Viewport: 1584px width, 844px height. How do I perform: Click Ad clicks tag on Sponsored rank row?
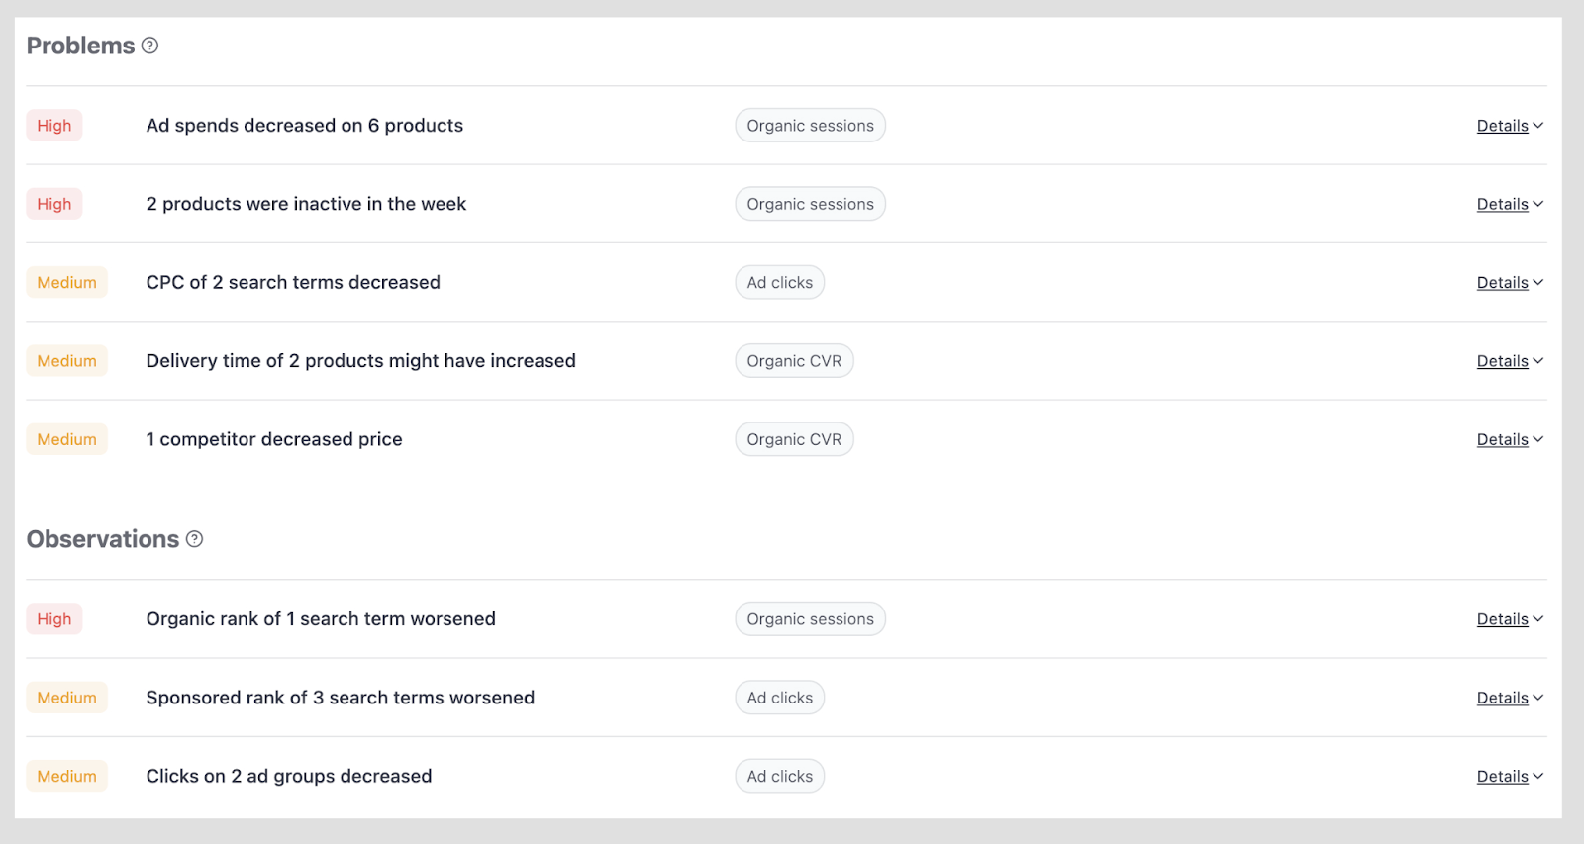point(779,698)
